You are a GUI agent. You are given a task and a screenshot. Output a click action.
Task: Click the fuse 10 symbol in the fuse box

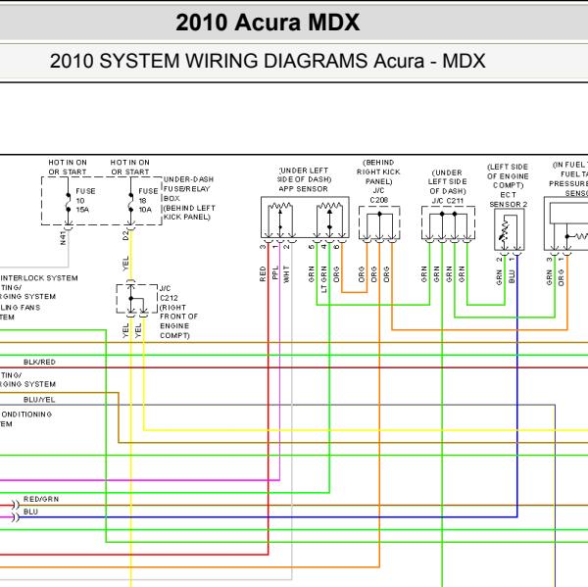pyautogui.click(x=69, y=202)
